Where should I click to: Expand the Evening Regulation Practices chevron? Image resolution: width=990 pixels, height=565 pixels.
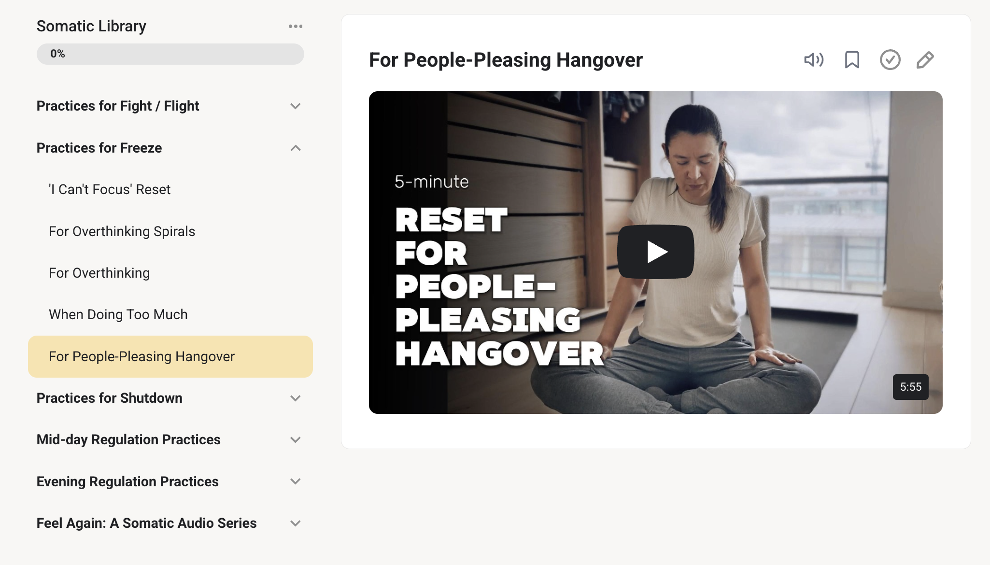click(x=296, y=481)
